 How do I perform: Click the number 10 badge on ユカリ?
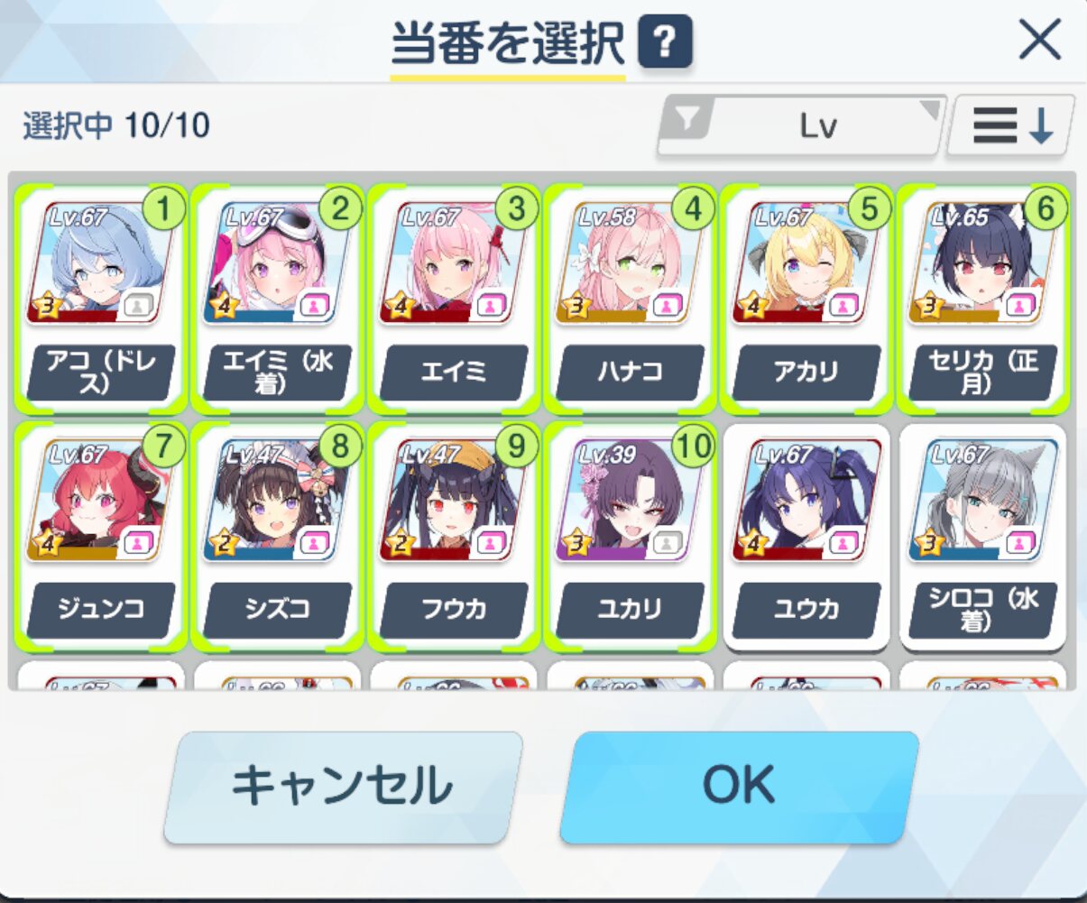(693, 446)
